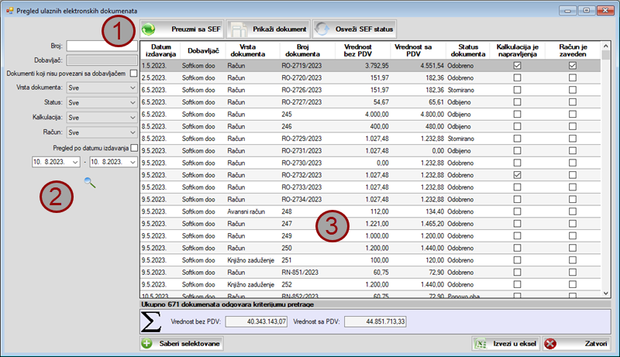Open the Kalkulacija filter dropdown
The height and width of the screenshot is (357, 620).
click(133, 118)
